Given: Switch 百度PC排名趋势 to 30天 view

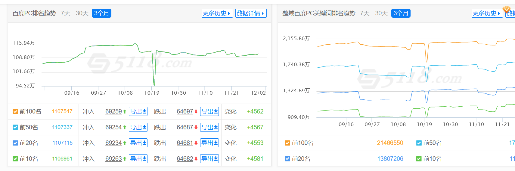Looking at the screenshot, I should [x=82, y=13].
